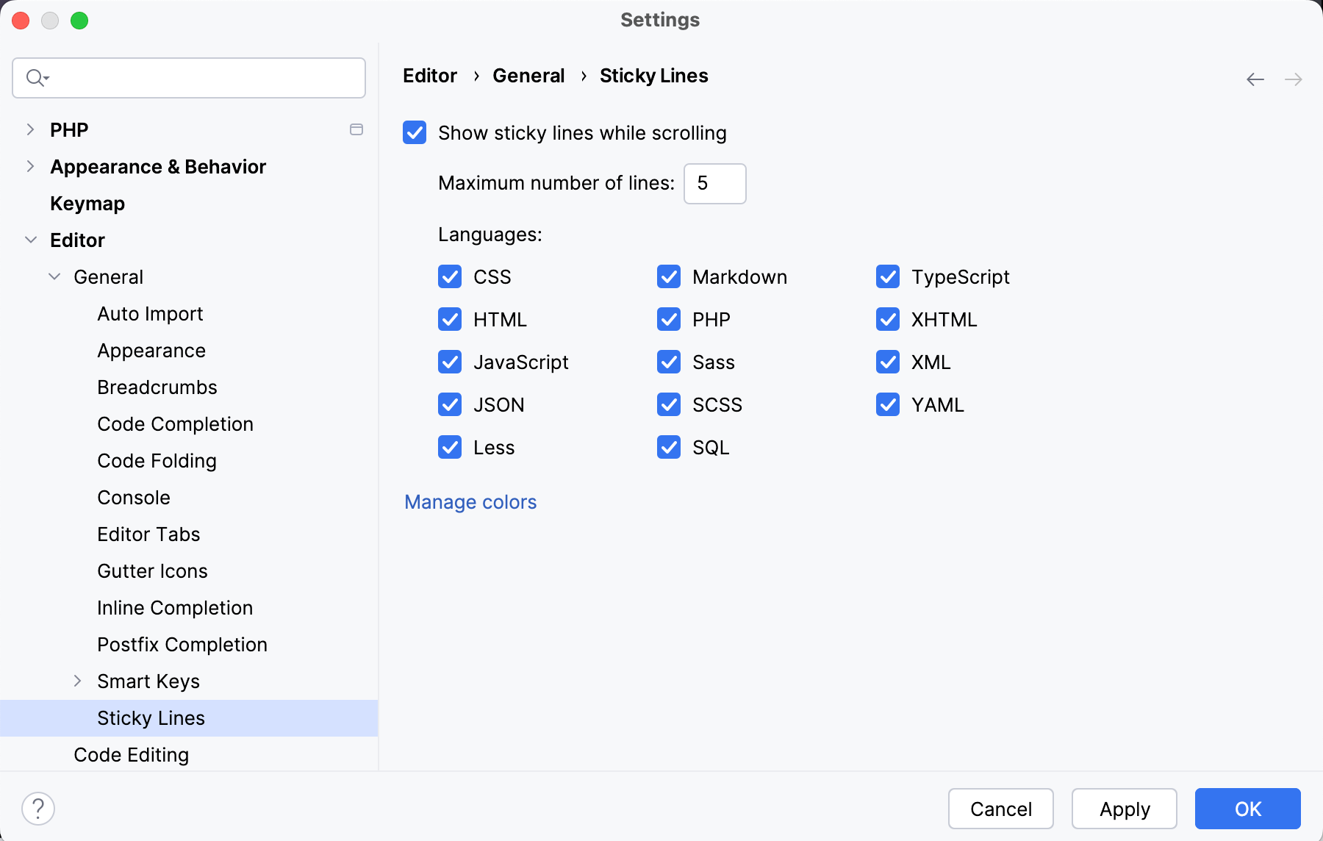Toggle the PHP language checkbox
This screenshot has height=841, width=1323.
coord(669,319)
